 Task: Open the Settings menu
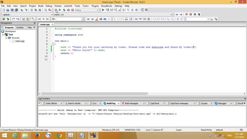pos(118,6)
